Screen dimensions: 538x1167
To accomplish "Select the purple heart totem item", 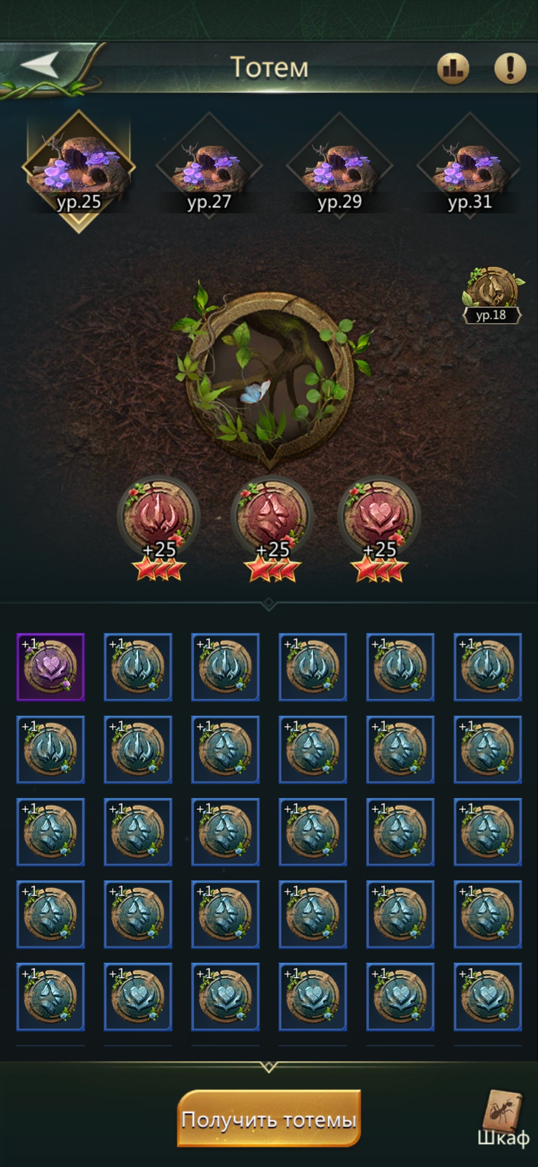I will [x=50, y=667].
